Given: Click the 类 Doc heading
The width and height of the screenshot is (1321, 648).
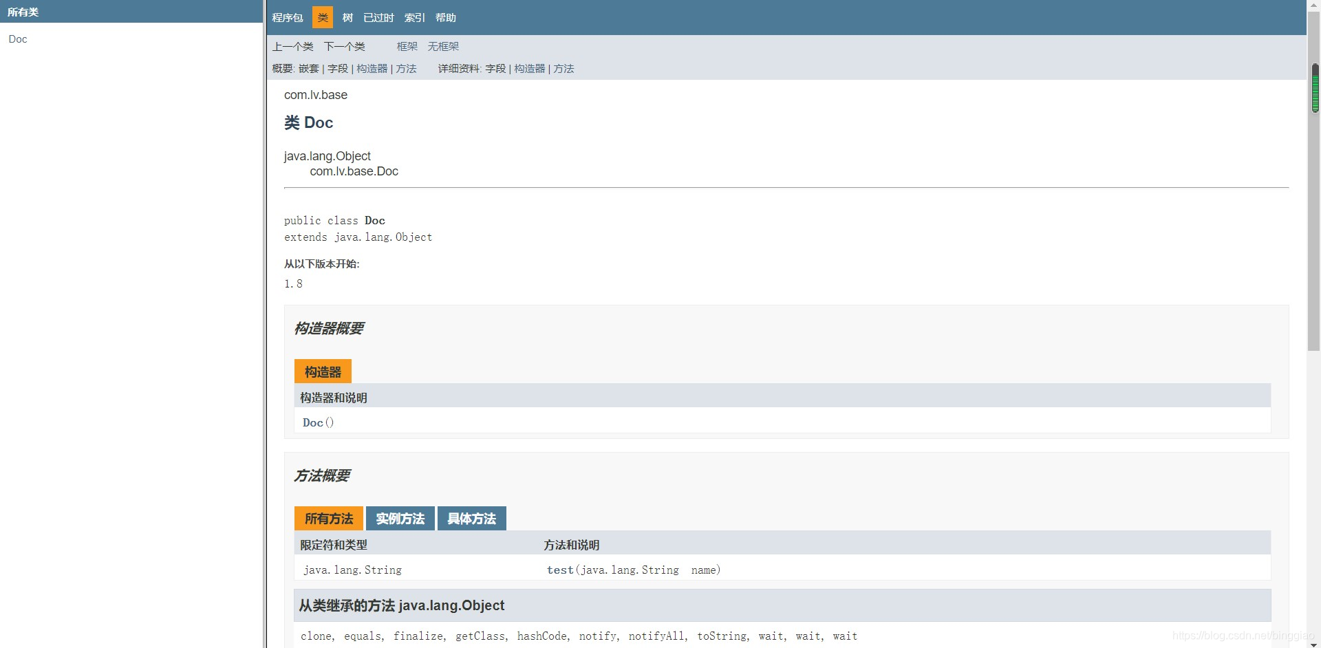Looking at the screenshot, I should click(x=308, y=122).
